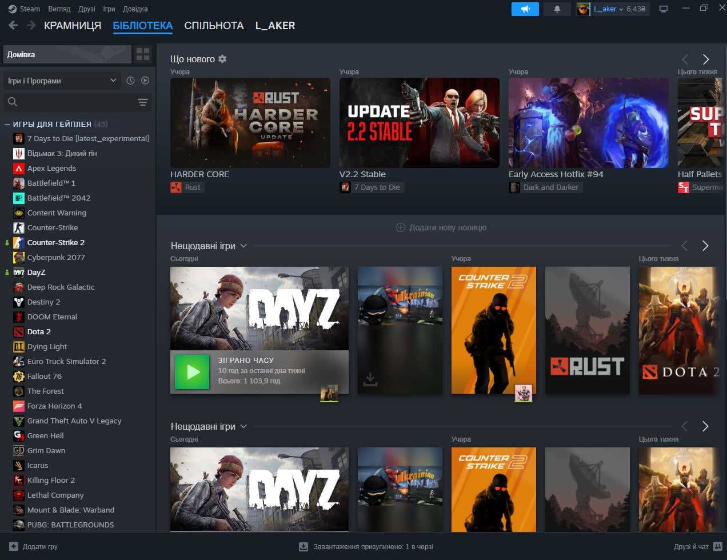Open Rust HARDER CORE news thumbnail
The height and width of the screenshot is (560, 727).
coord(250,123)
